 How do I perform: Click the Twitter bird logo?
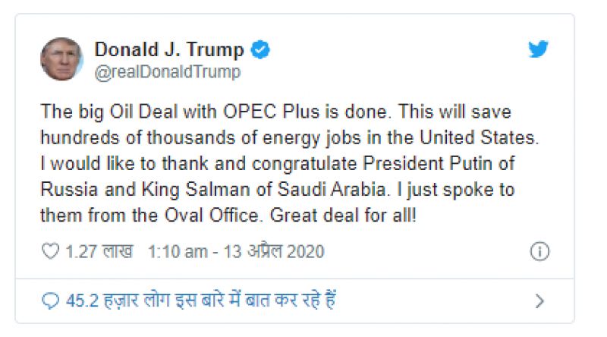[539, 49]
